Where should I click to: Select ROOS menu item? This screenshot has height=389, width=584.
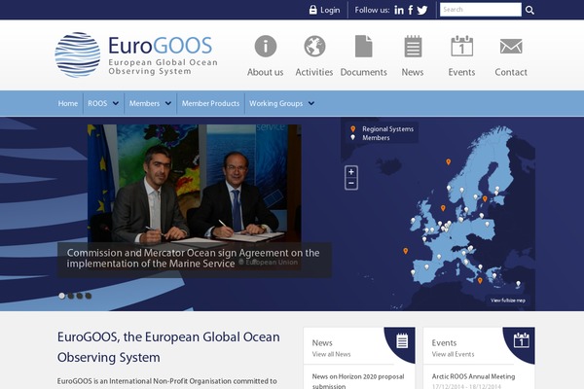(x=97, y=103)
